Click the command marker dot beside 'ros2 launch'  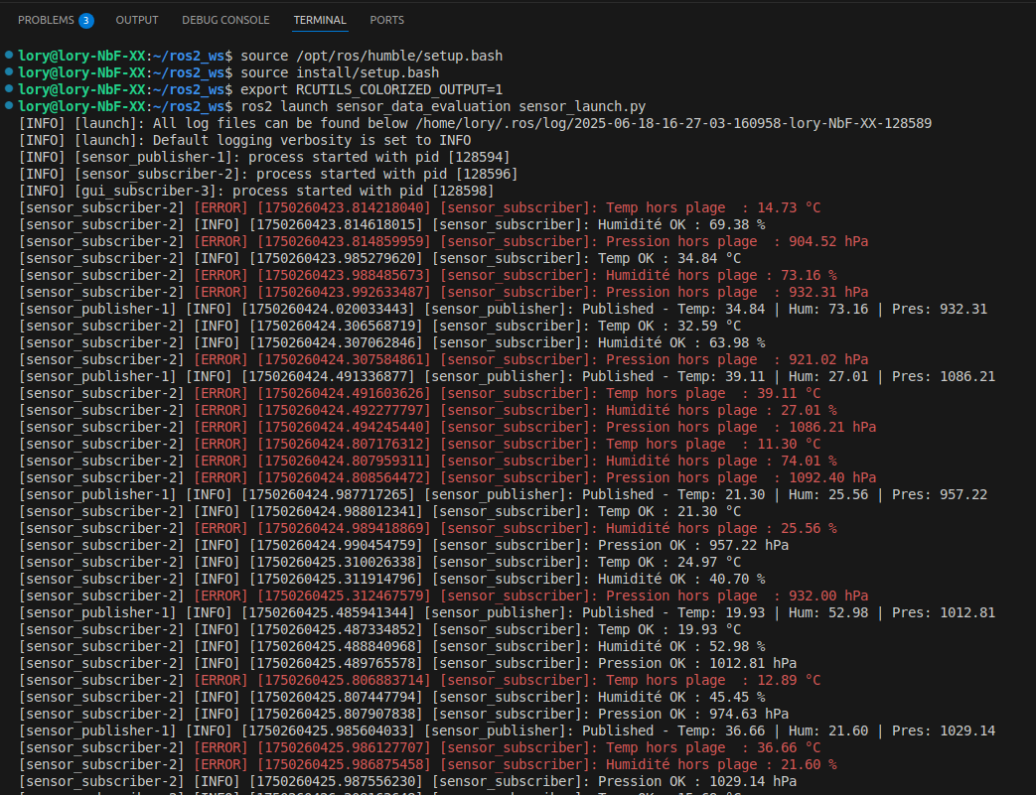9,106
